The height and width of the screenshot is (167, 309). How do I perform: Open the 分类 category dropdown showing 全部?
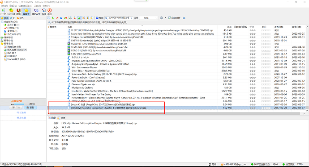point(148,18)
